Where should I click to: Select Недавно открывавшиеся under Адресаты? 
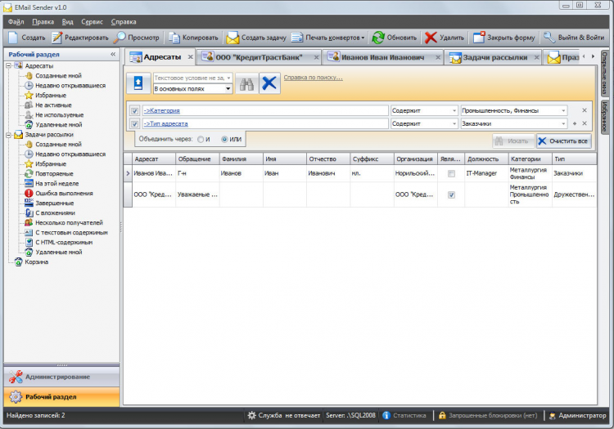coord(70,86)
